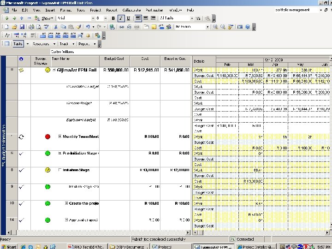Open the Show outline level dropdown

point(47,18)
